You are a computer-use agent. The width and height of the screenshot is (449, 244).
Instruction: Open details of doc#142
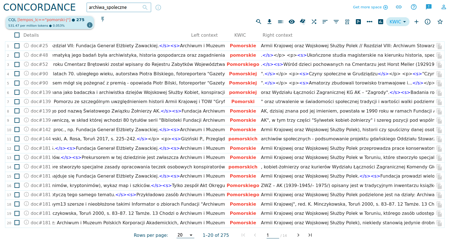coord(41,130)
